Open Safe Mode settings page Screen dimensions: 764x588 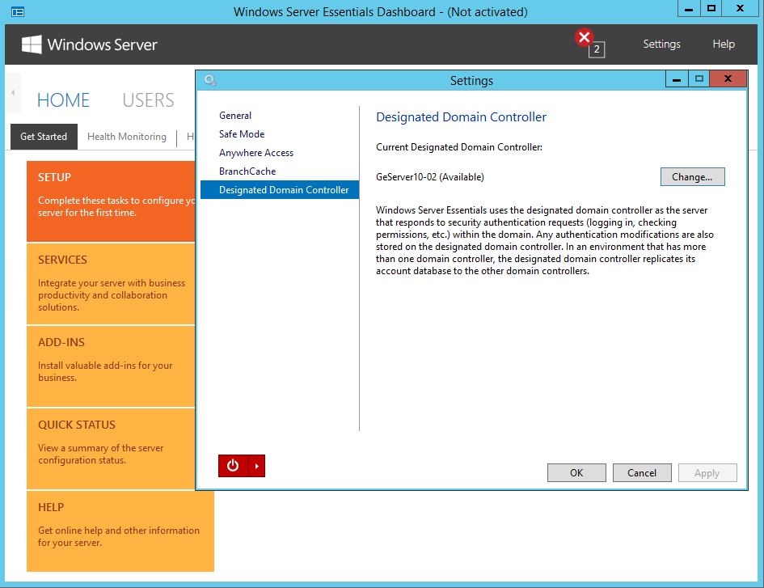point(242,134)
